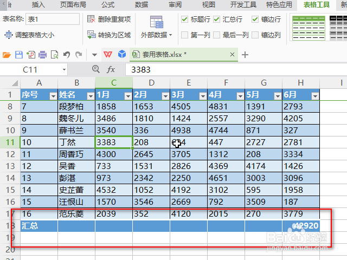The image size is (347, 260).
Task: Redo the last undone action
Action: [x=79, y=55]
